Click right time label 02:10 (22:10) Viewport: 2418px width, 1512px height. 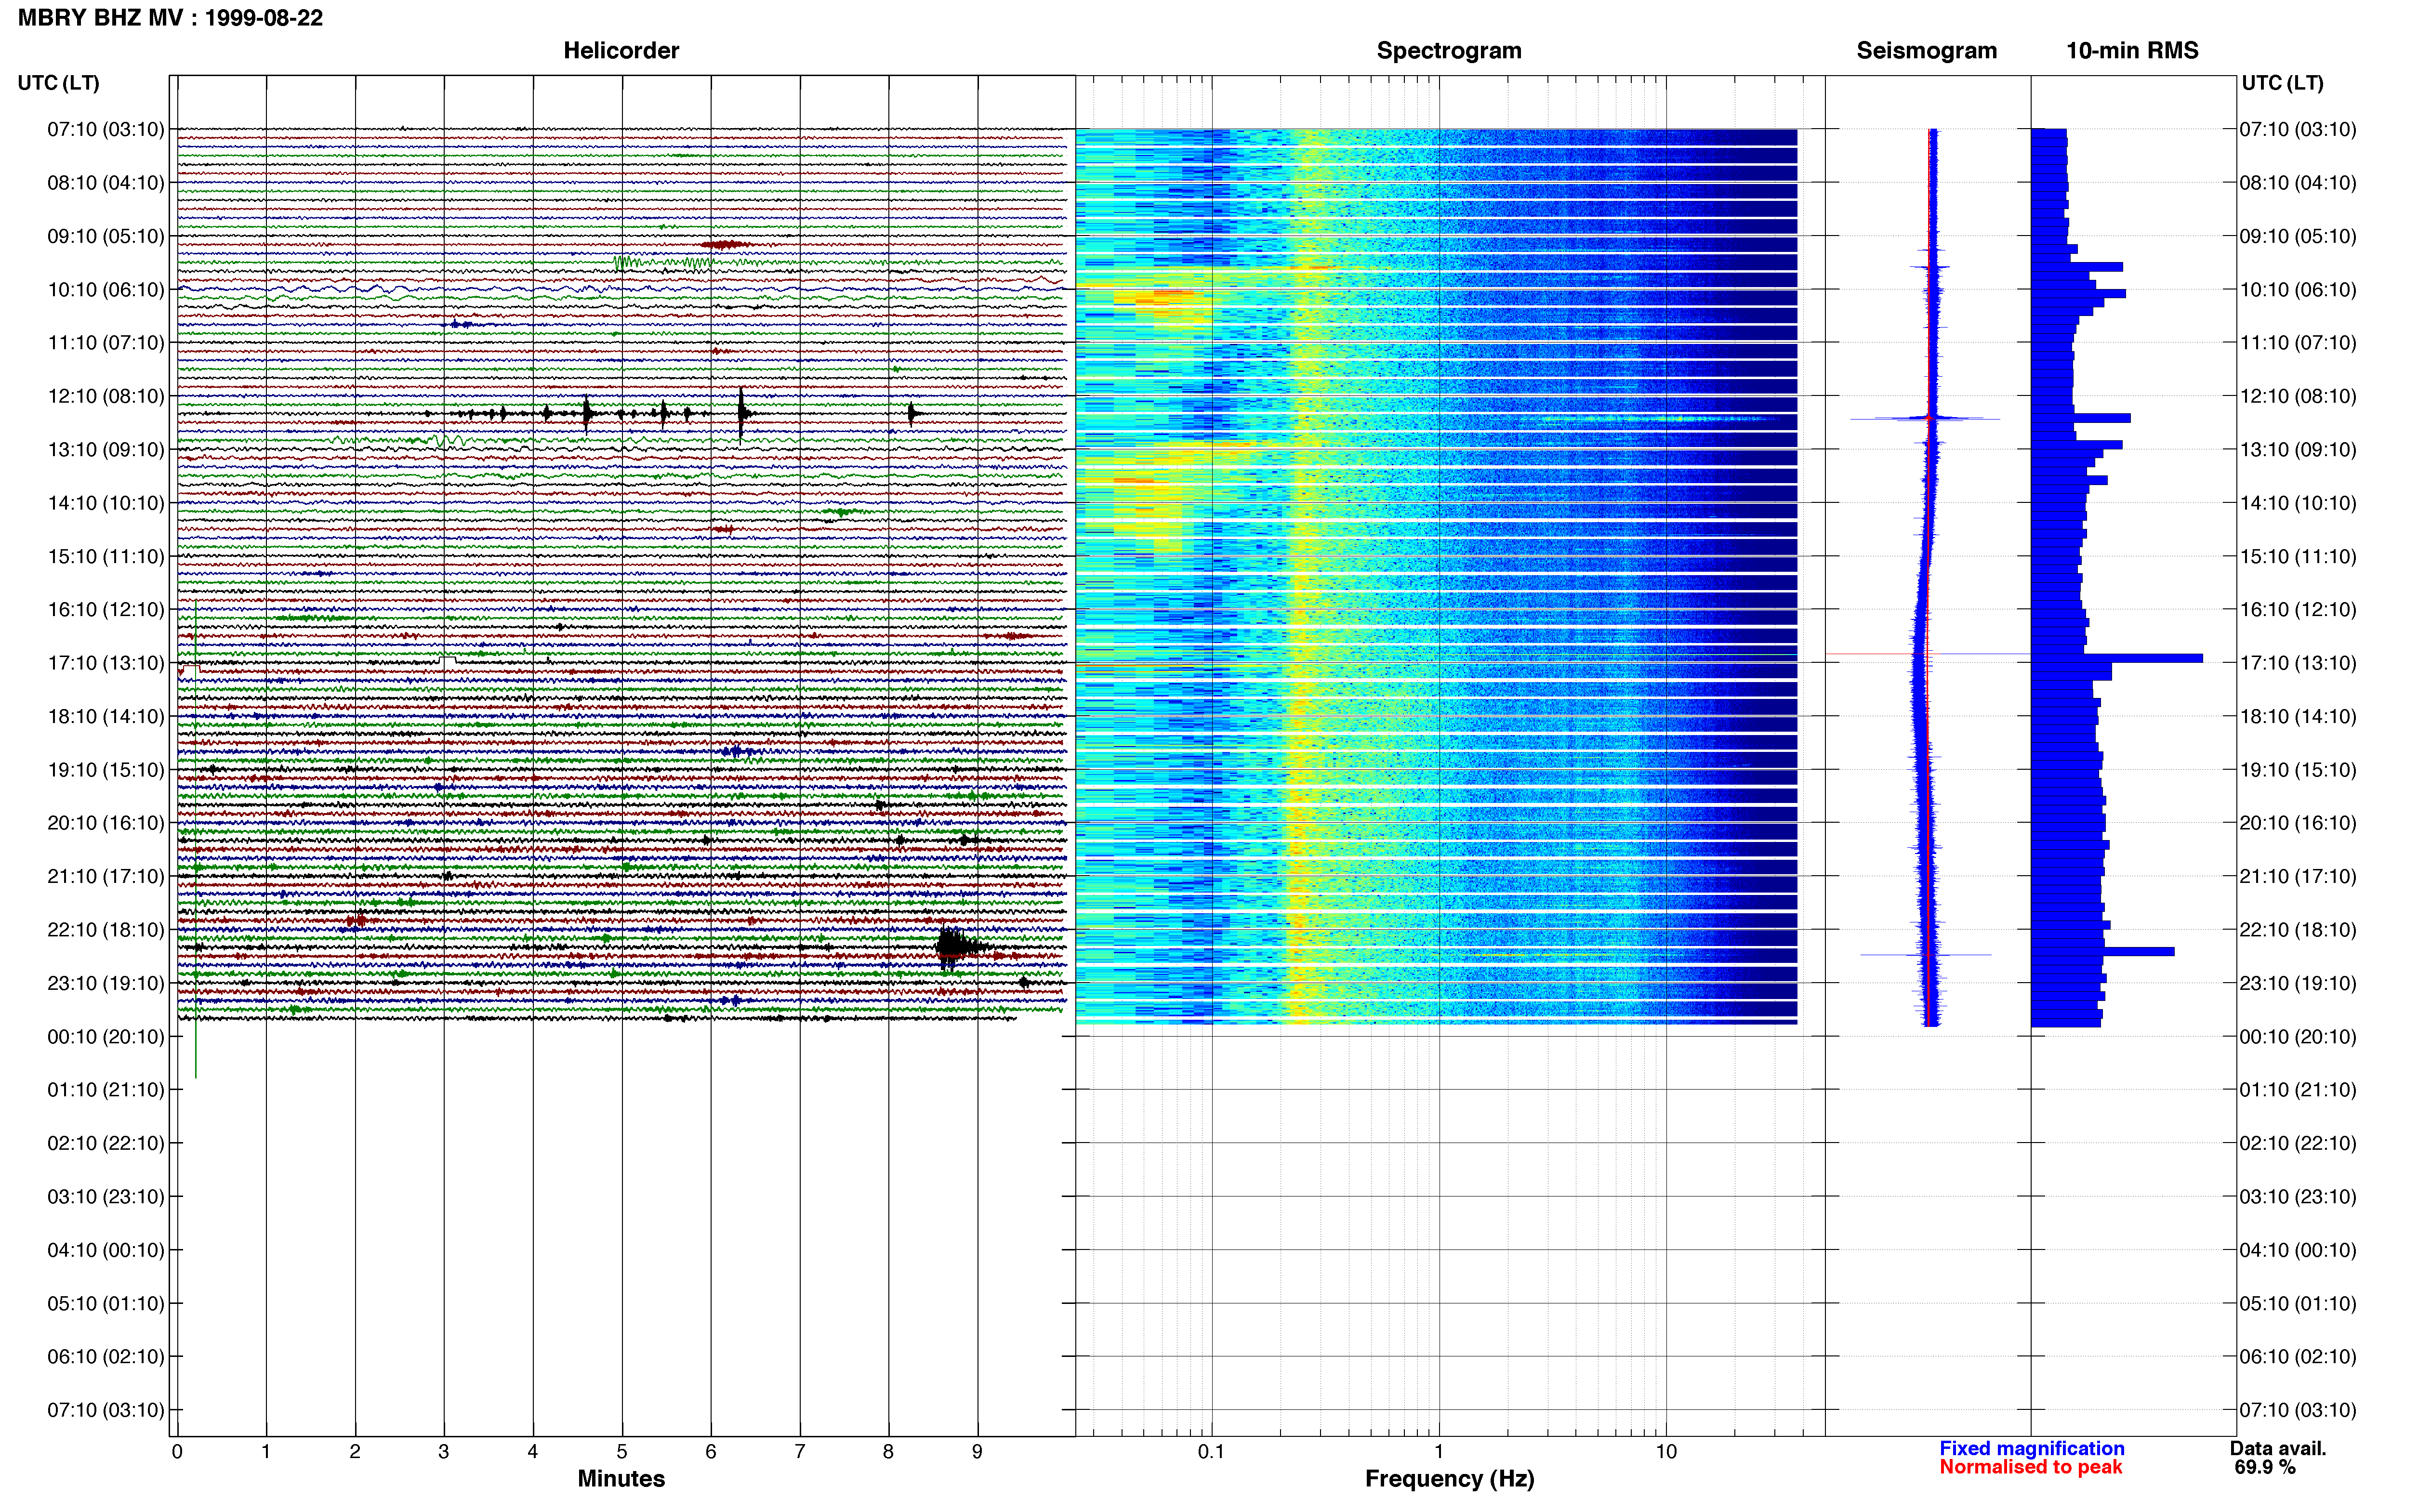click(2298, 1143)
